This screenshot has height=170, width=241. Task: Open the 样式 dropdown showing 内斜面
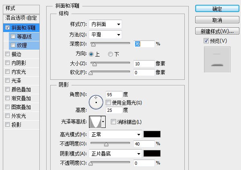(105, 24)
